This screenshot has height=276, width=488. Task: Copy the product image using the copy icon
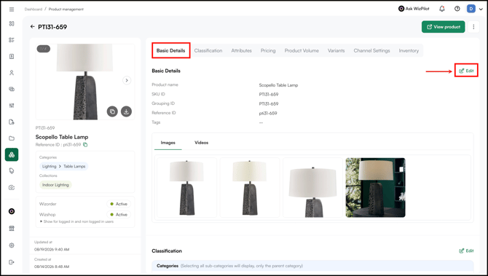pyautogui.click(x=112, y=111)
